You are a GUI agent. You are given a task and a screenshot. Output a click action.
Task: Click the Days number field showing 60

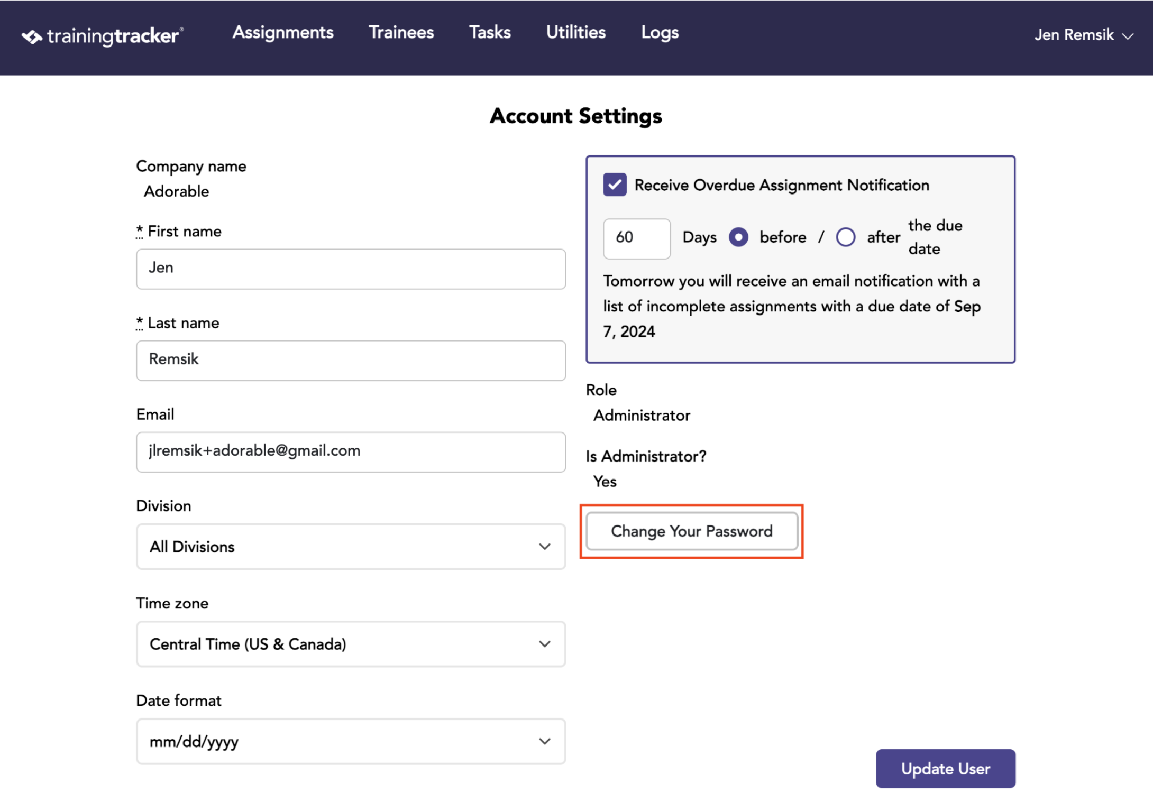coord(637,238)
